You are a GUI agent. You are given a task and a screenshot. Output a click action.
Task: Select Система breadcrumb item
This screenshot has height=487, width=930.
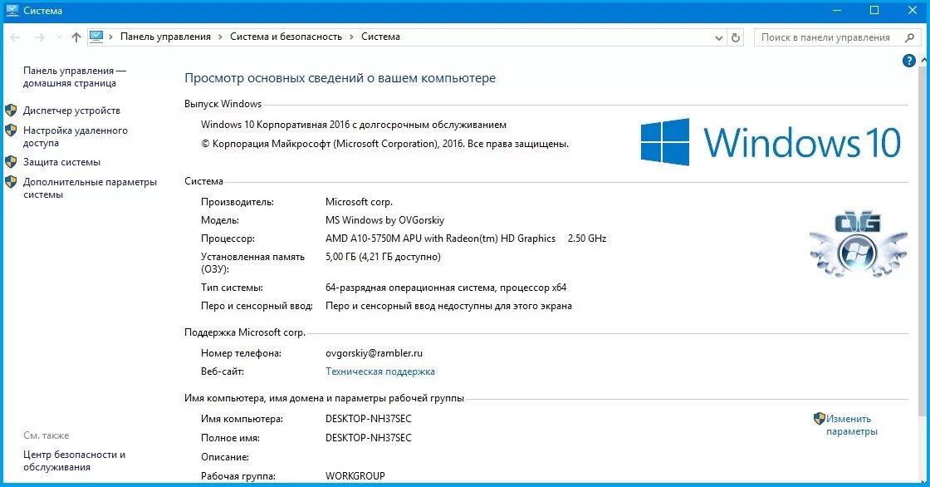(x=380, y=37)
